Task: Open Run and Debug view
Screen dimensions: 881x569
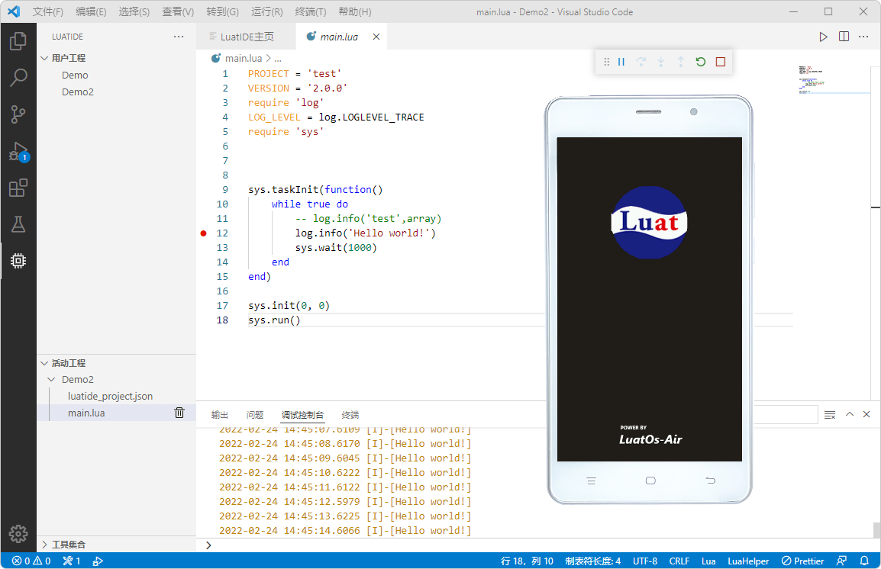Action: coord(18,151)
